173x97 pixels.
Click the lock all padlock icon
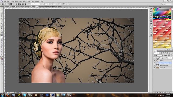(x=163, y=58)
